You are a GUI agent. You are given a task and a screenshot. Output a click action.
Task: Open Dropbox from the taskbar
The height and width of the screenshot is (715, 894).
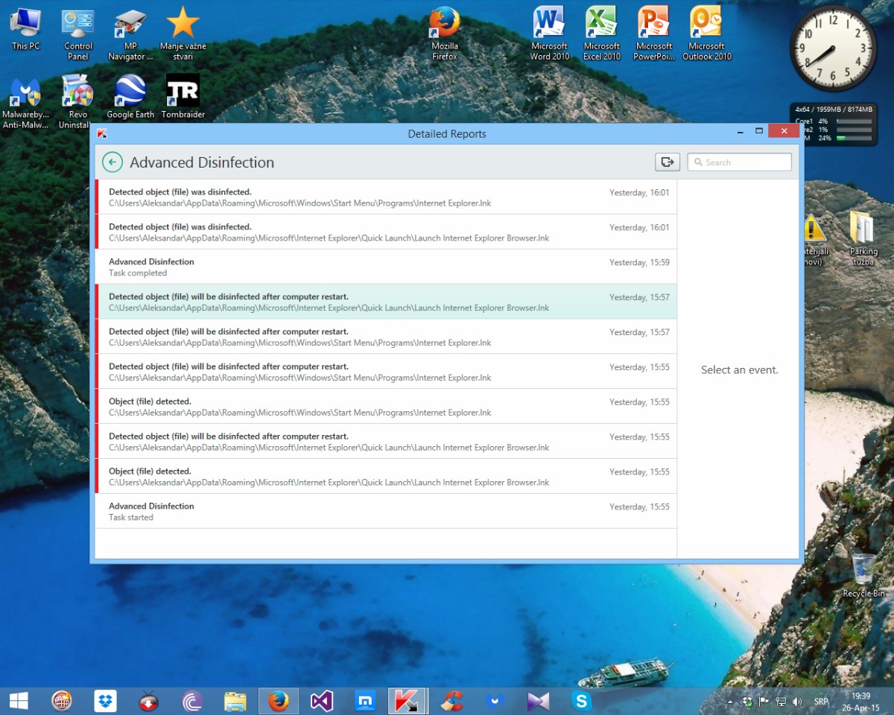click(x=106, y=701)
